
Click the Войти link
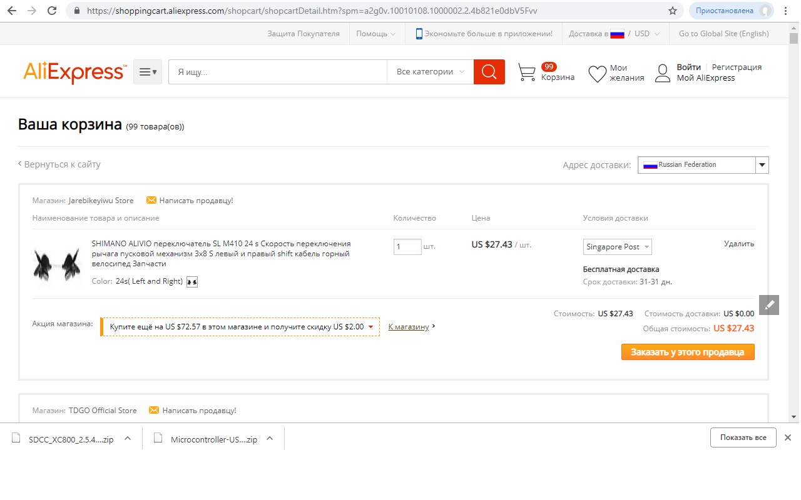coord(688,67)
